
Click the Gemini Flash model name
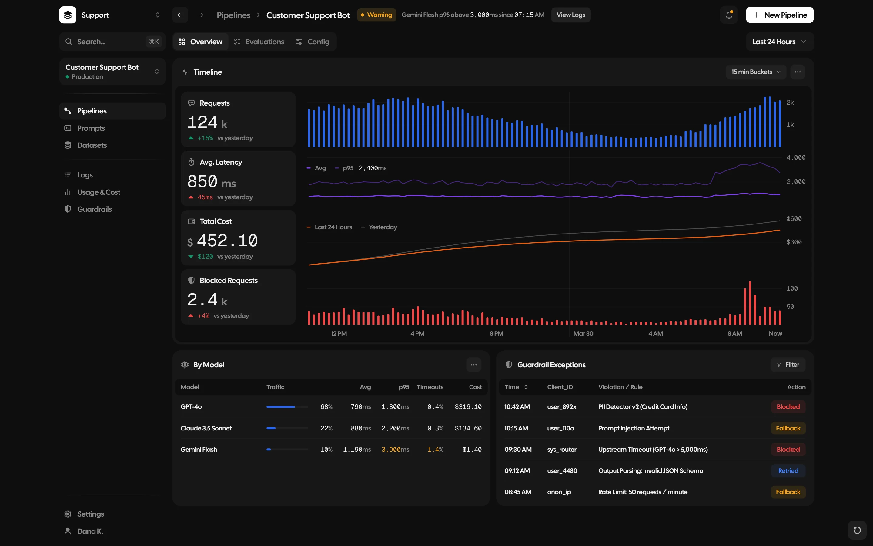199,450
